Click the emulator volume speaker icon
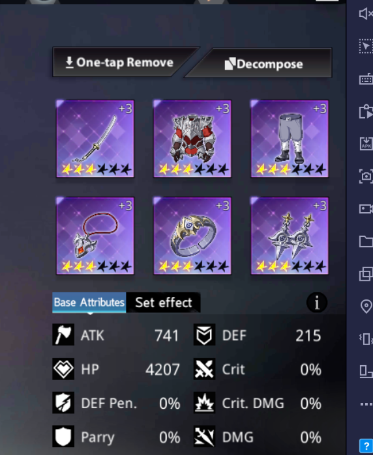This screenshot has height=455, width=373. [365, 14]
